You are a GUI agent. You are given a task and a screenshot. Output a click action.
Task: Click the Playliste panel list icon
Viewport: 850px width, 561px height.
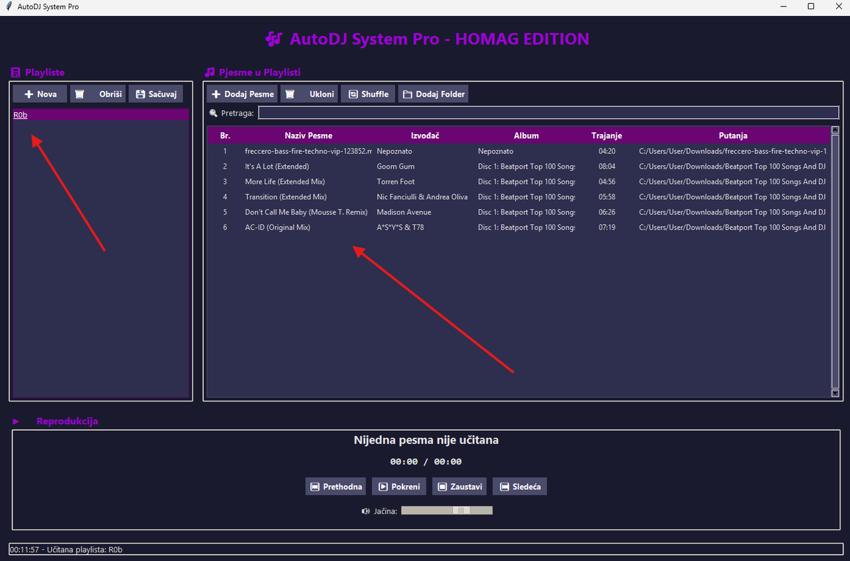coord(16,72)
